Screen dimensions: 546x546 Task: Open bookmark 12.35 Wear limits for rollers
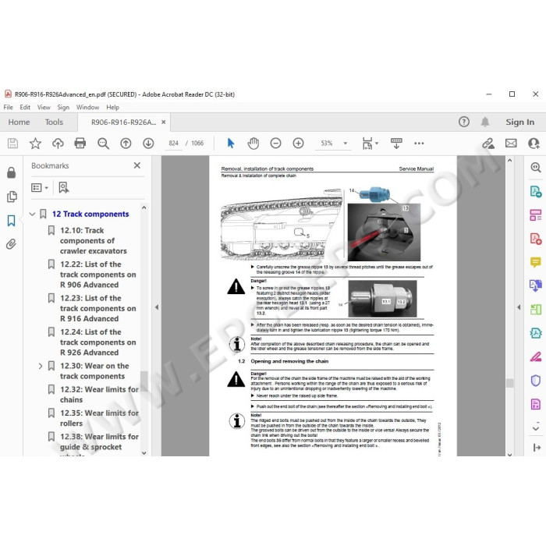click(x=99, y=418)
